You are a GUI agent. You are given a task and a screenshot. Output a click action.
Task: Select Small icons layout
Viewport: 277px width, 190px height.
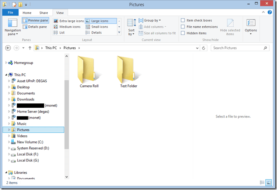[x=97, y=27]
